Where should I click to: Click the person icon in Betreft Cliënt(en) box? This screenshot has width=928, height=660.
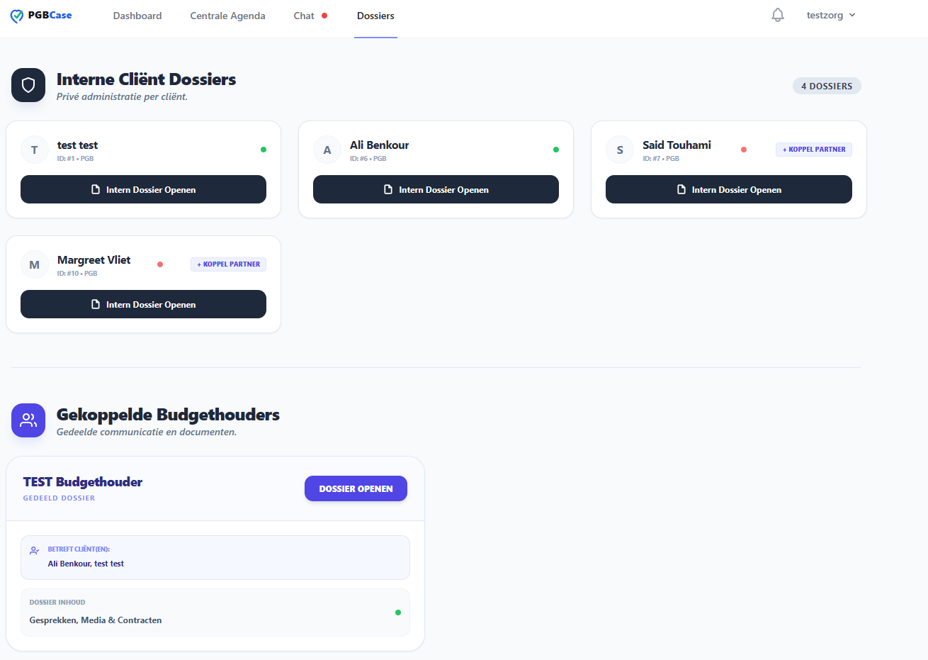pyautogui.click(x=34, y=550)
